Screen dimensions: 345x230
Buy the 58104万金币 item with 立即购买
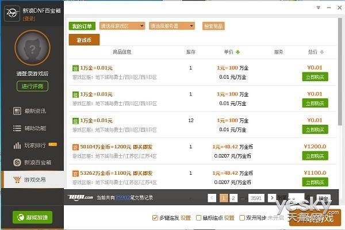(x=315, y=156)
